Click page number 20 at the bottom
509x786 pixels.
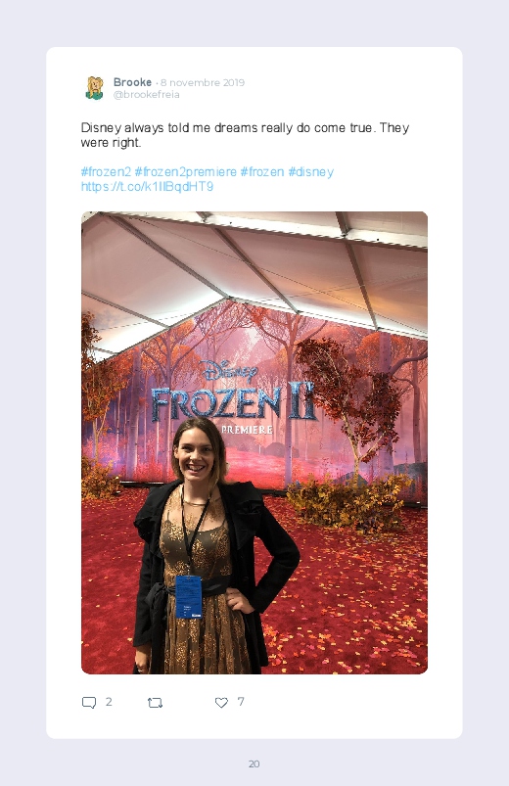point(254,763)
